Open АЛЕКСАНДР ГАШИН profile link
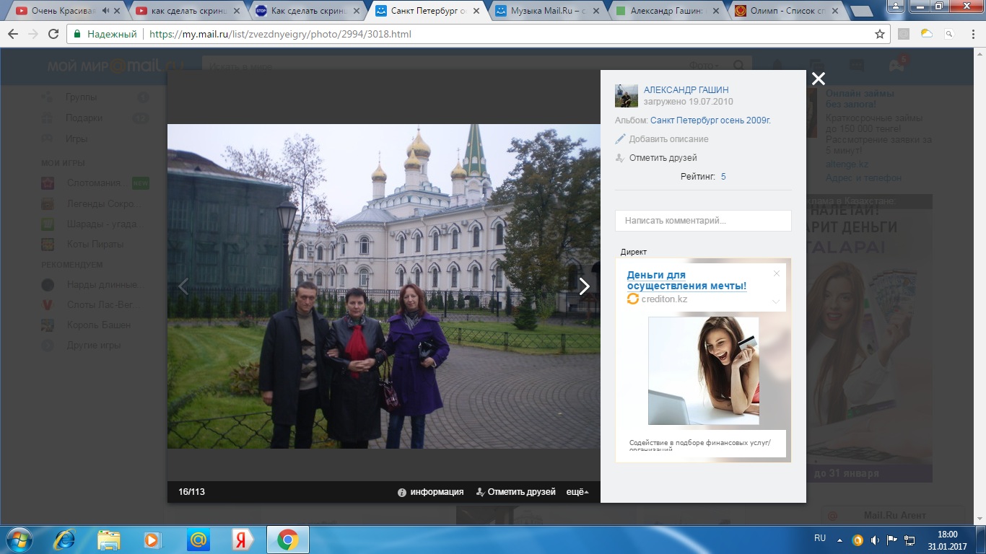Image resolution: width=986 pixels, height=554 pixels. 686,90
